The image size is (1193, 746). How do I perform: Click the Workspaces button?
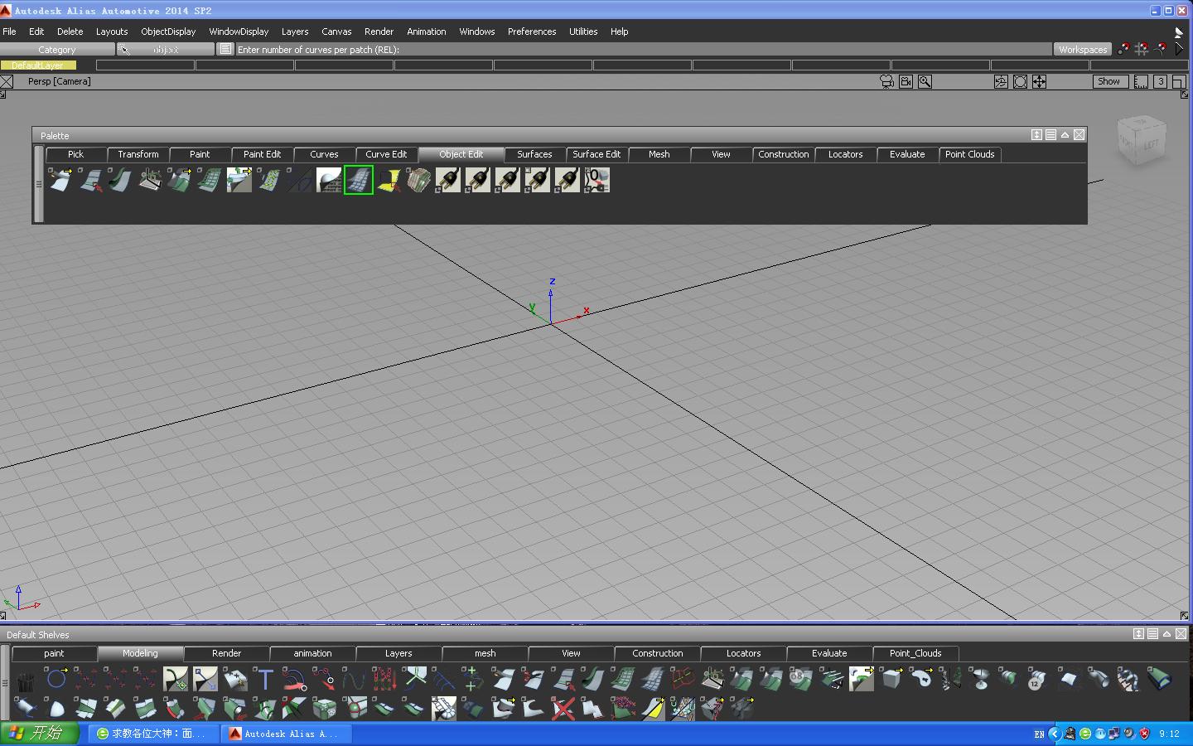(x=1082, y=50)
